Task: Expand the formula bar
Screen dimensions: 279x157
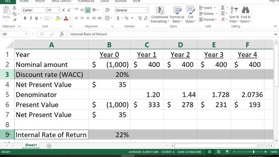Action: (x=276, y=34)
